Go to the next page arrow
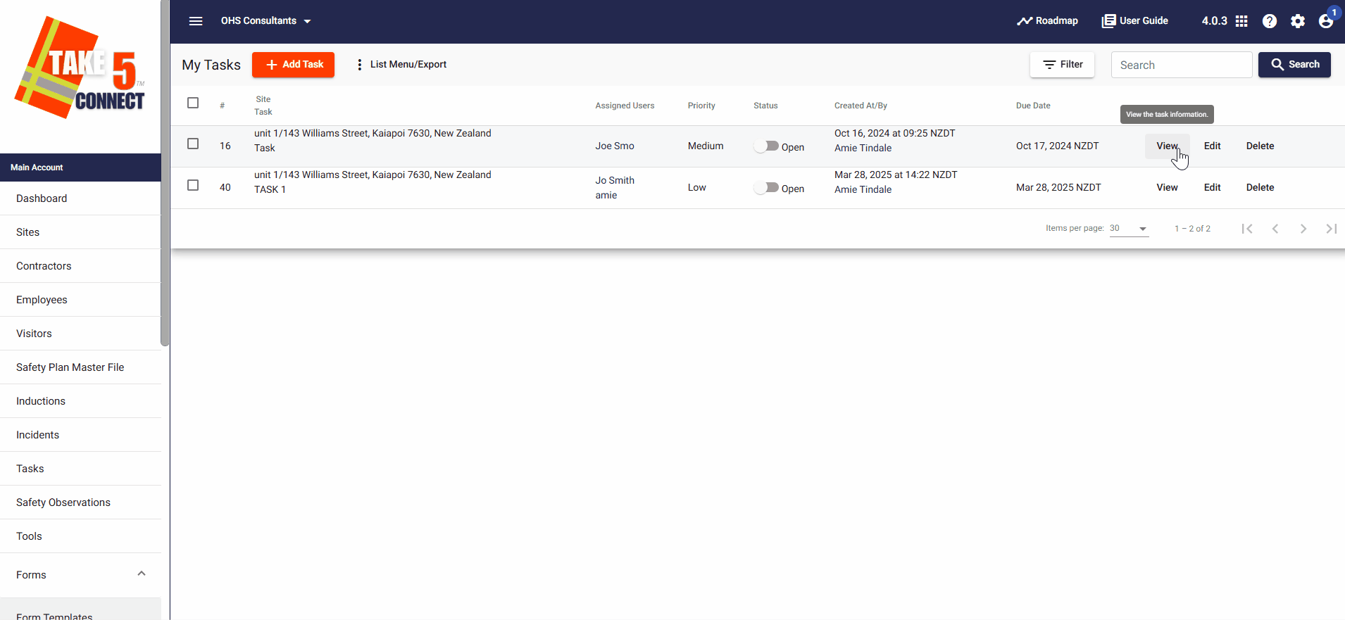Viewport: 1345px width, 620px height. click(x=1303, y=229)
